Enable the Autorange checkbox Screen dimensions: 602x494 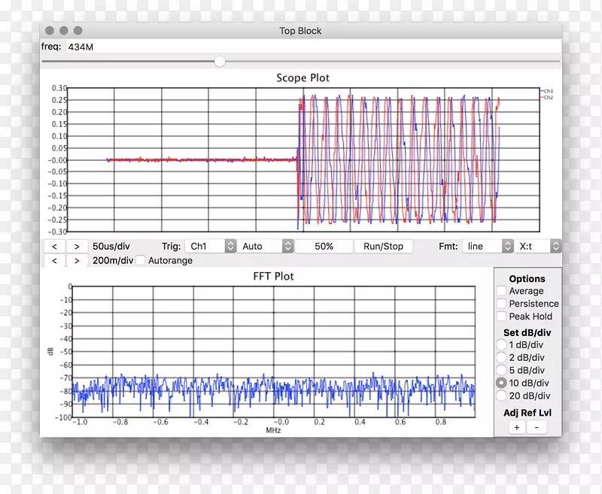[141, 261]
